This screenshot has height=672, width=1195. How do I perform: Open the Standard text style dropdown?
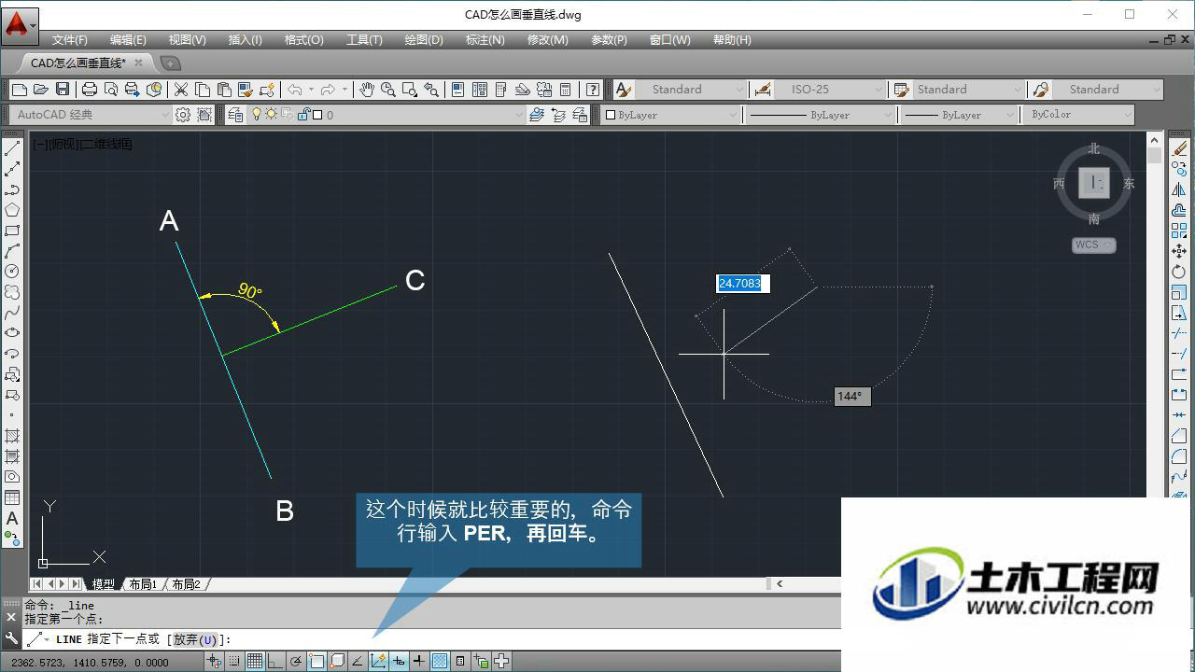coord(692,90)
